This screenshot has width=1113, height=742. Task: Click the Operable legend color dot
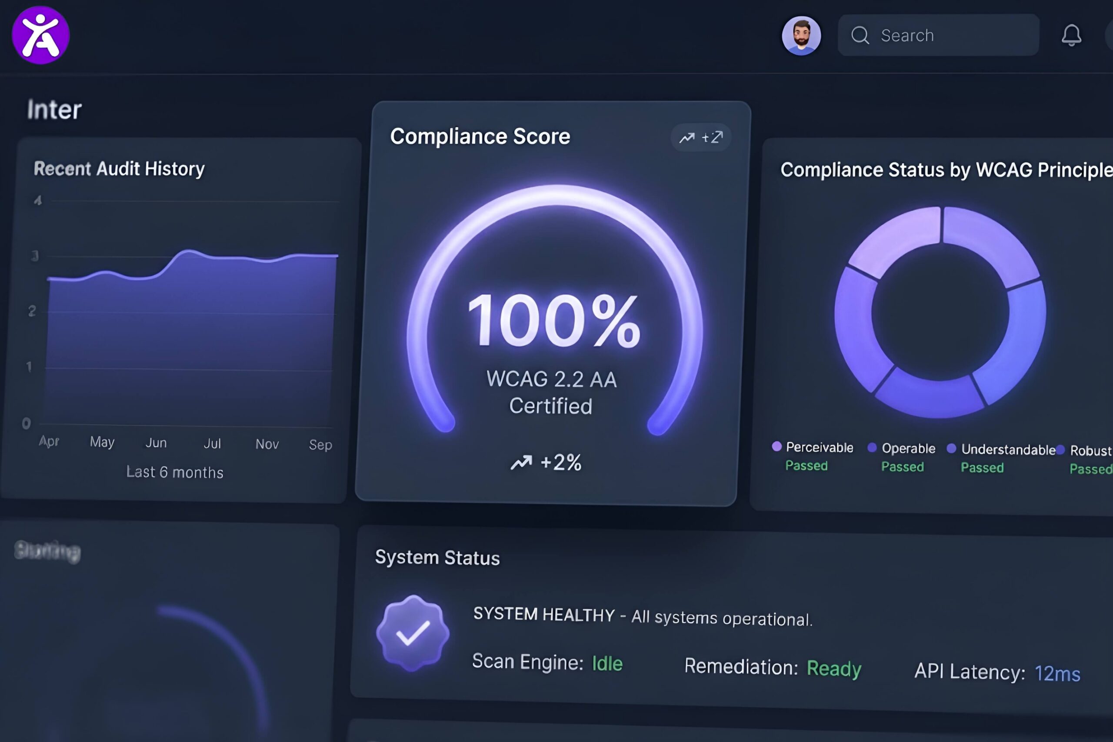(872, 448)
